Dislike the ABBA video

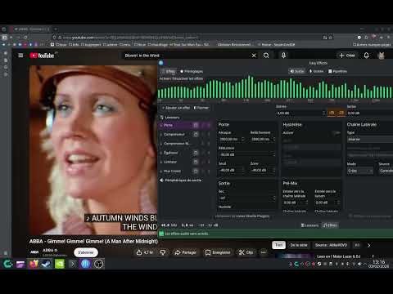coord(163,252)
